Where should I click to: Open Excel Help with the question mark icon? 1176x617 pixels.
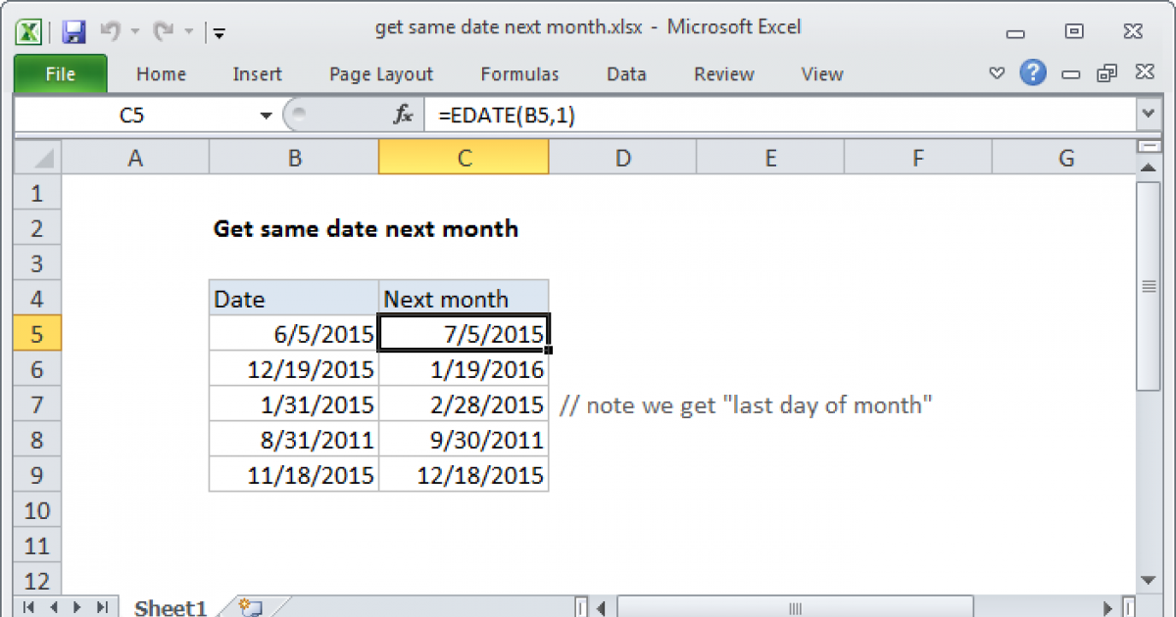point(1033,72)
